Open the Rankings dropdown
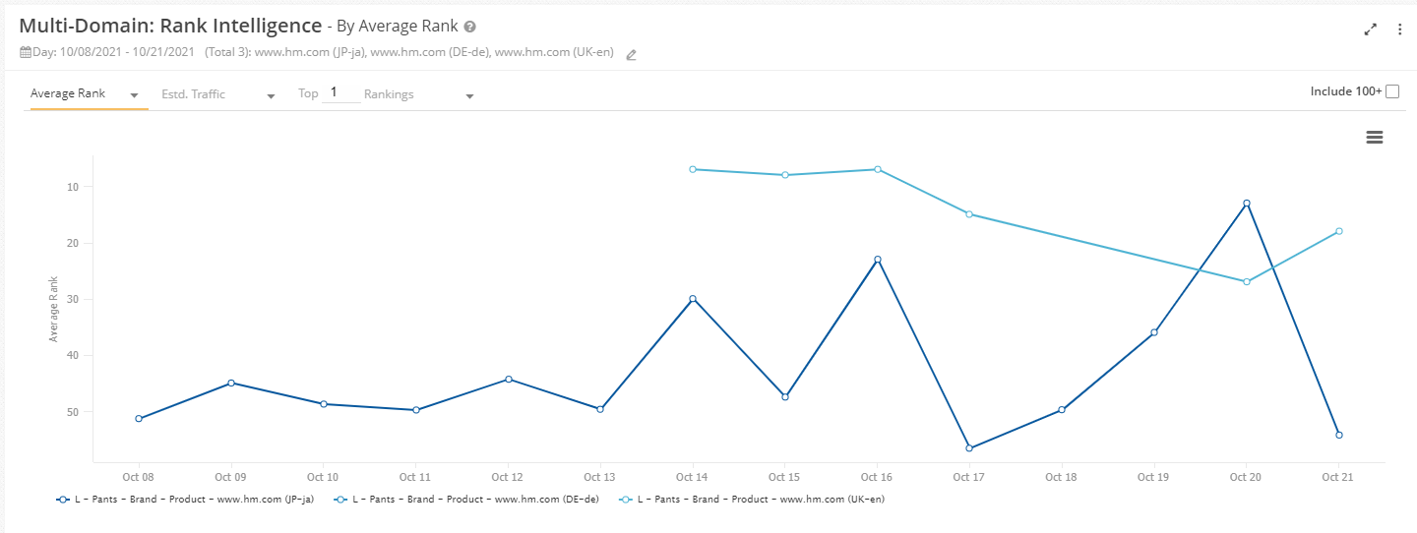The height and width of the screenshot is (533, 1417). tap(419, 94)
